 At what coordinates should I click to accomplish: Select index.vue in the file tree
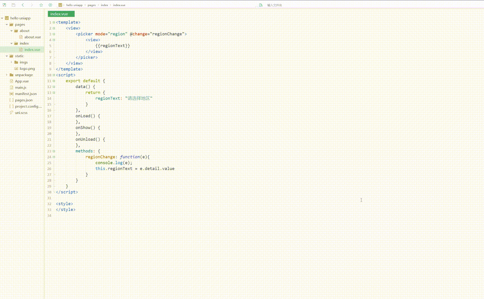pos(32,50)
